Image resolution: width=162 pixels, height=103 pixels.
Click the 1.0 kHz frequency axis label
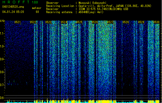[x=2, y=46]
